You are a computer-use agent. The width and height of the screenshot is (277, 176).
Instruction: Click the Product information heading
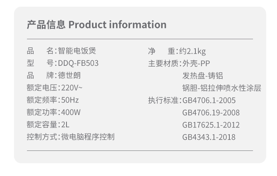97,25
